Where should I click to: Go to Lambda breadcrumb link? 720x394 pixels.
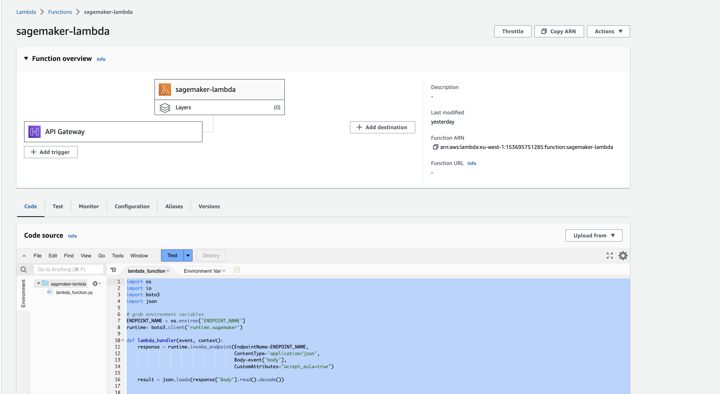click(x=26, y=12)
